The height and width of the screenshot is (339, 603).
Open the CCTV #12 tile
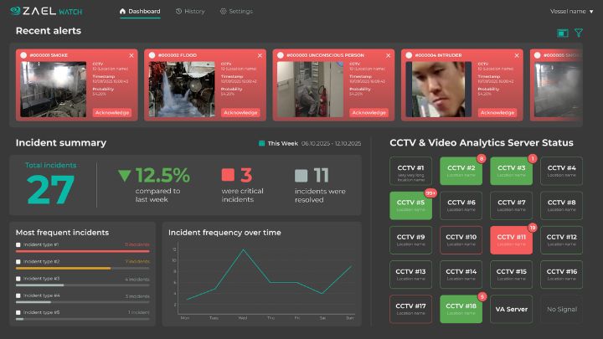tap(561, 240)
